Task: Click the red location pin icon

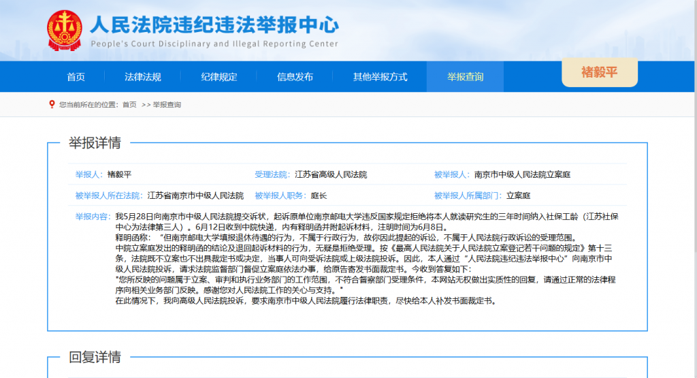Action: [52, 104]
